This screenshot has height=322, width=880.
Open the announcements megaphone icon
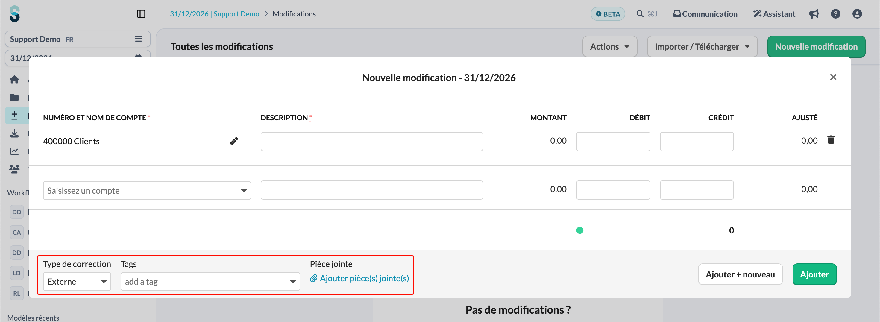pyautogui.click(x=814, y=14)
